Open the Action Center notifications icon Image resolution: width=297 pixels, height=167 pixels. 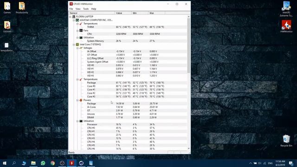291,163
